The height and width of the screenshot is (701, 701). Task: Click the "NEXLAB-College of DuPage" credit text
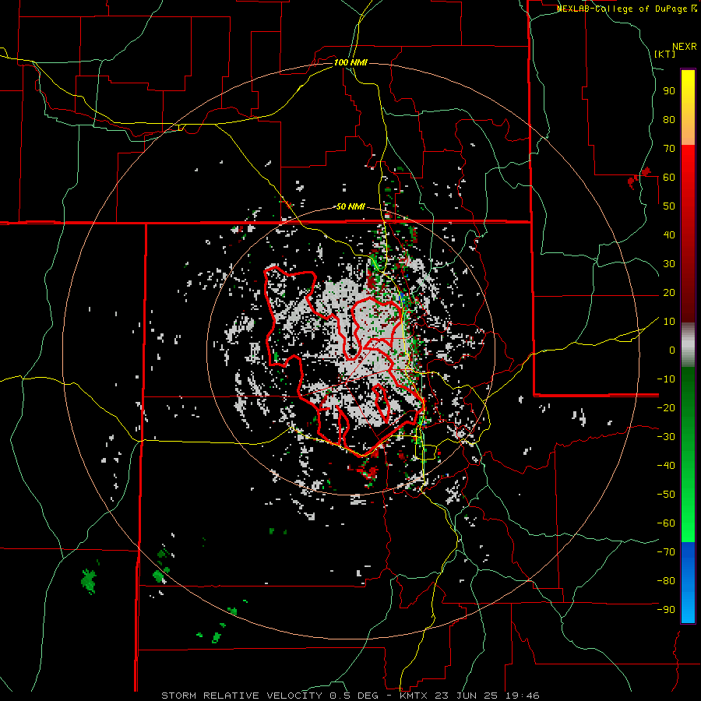(x=622, y=9)
